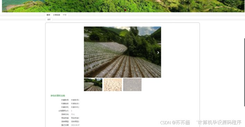Click the 返回 back button

coord(49,19)
